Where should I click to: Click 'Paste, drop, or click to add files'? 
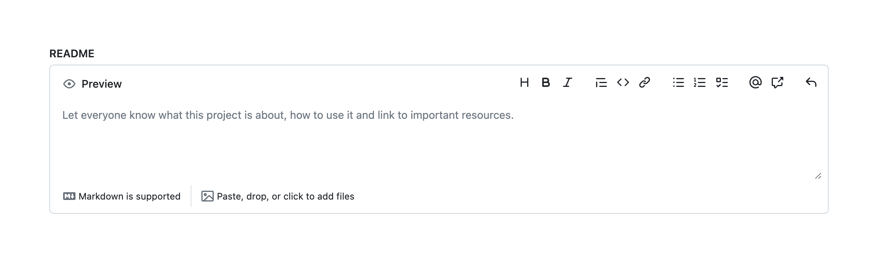285,196
